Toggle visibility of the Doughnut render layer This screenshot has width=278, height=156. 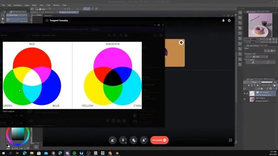245,99
